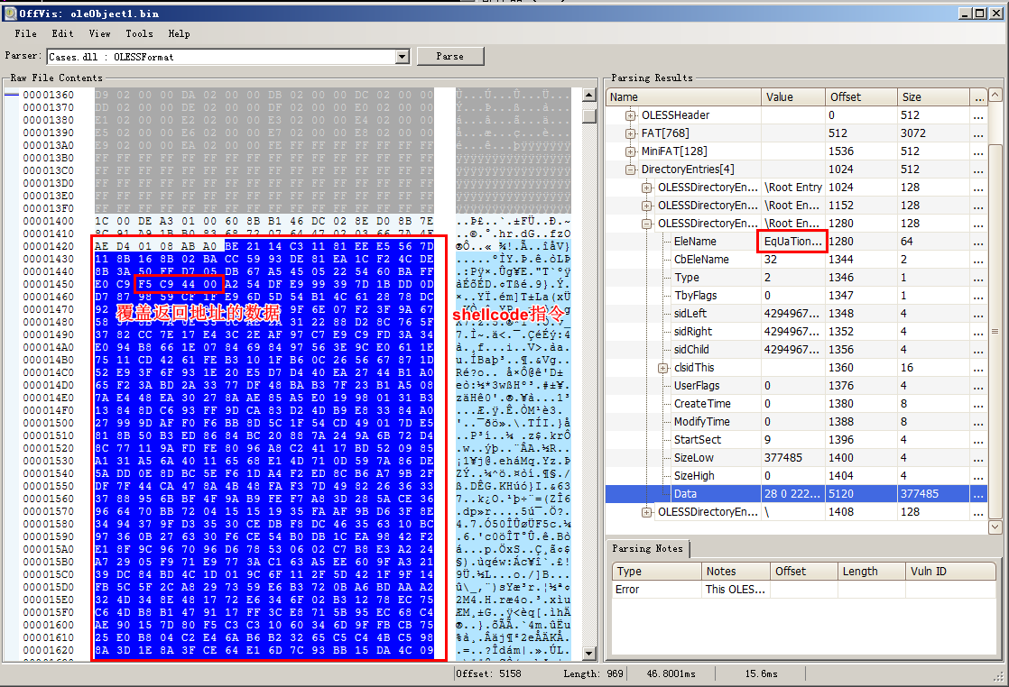Click the Type column header in notes
The image size is (1009, 687).
656,572
